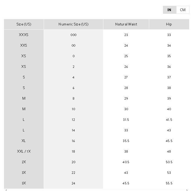Image resolution: width=195 pixels, height=195 pixels.
Task: Click the right scroll arrow below the table
Action: (187, 190)
